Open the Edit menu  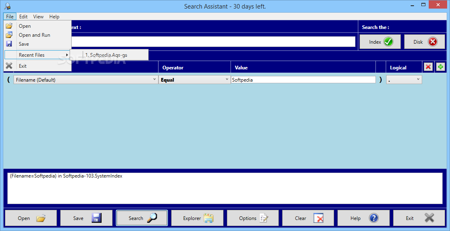tap(23, 17)
